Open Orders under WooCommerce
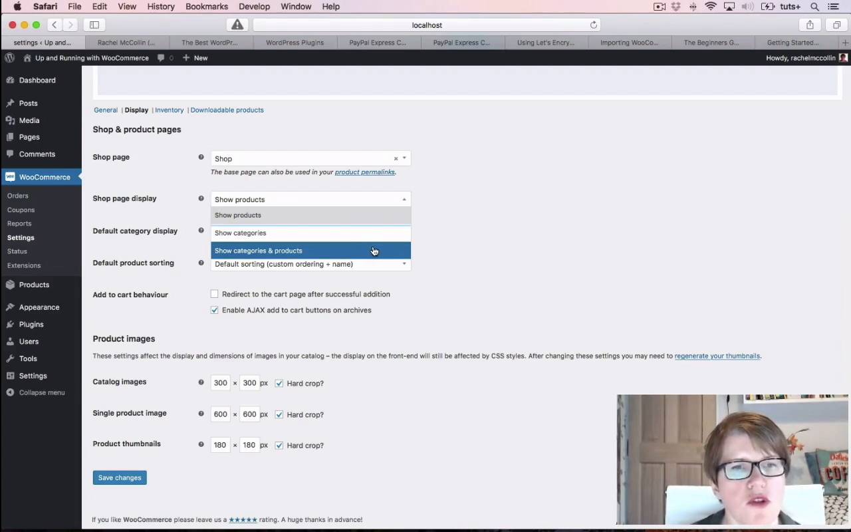851x532 pixels. pos(18,196)
